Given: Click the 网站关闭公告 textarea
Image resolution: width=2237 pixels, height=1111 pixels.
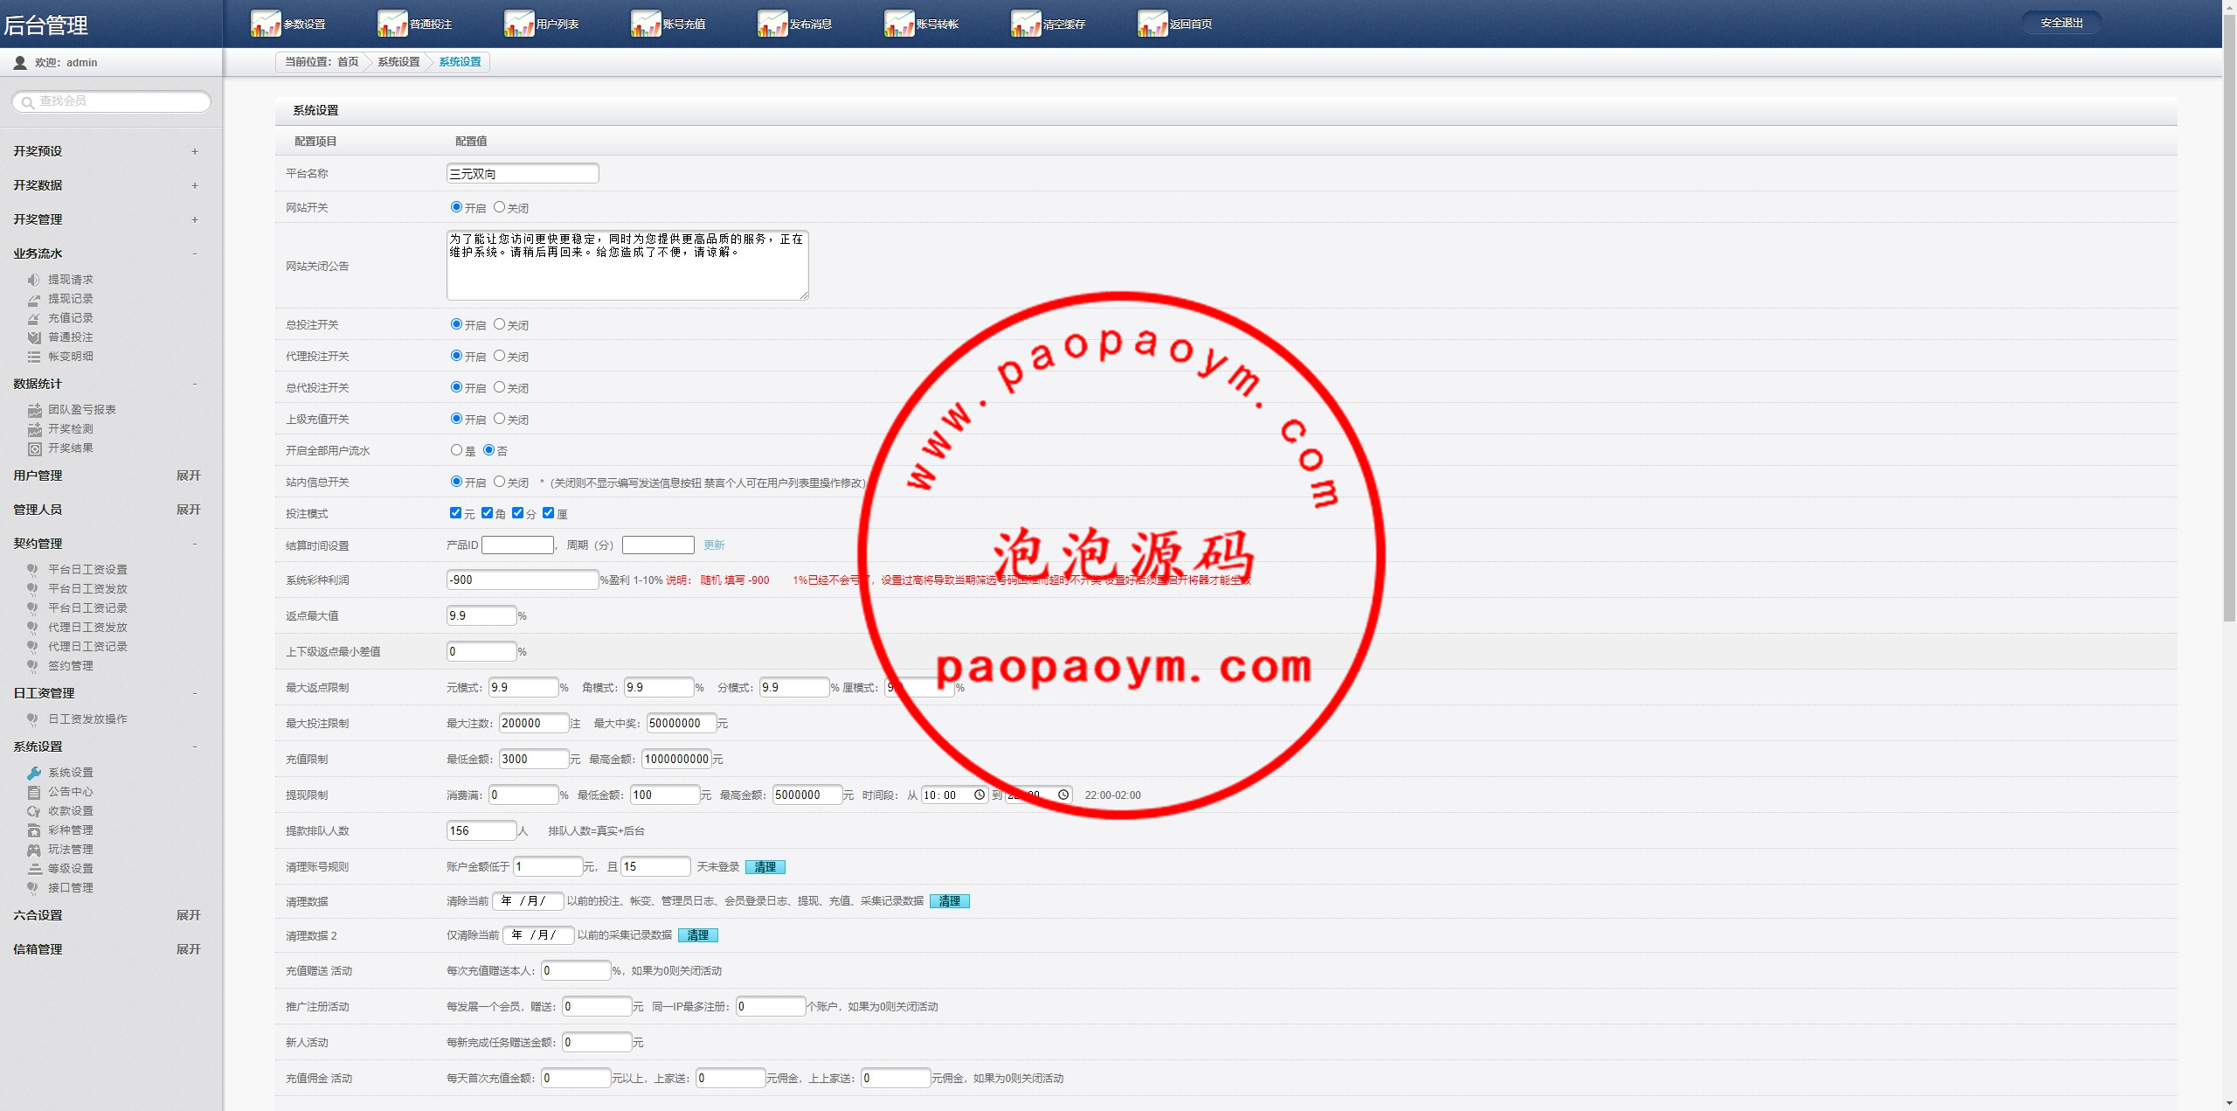Looking at the screenshot, I should point(627,265).
